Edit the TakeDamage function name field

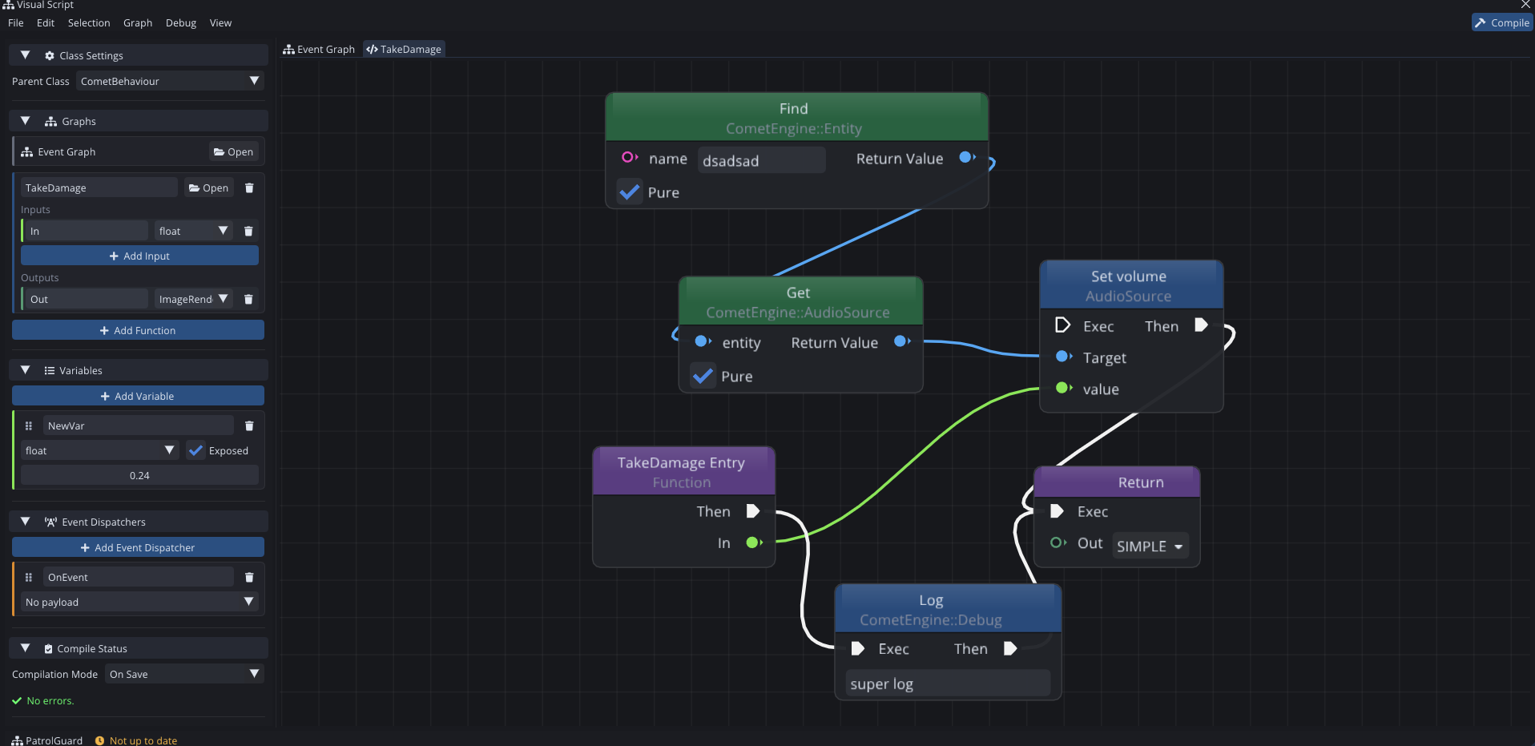(x=99, y=188)
